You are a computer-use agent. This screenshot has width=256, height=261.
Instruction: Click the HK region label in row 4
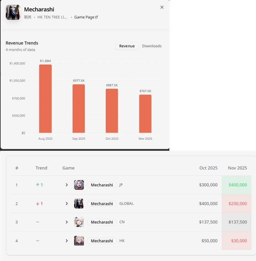(x=122, y=241)
